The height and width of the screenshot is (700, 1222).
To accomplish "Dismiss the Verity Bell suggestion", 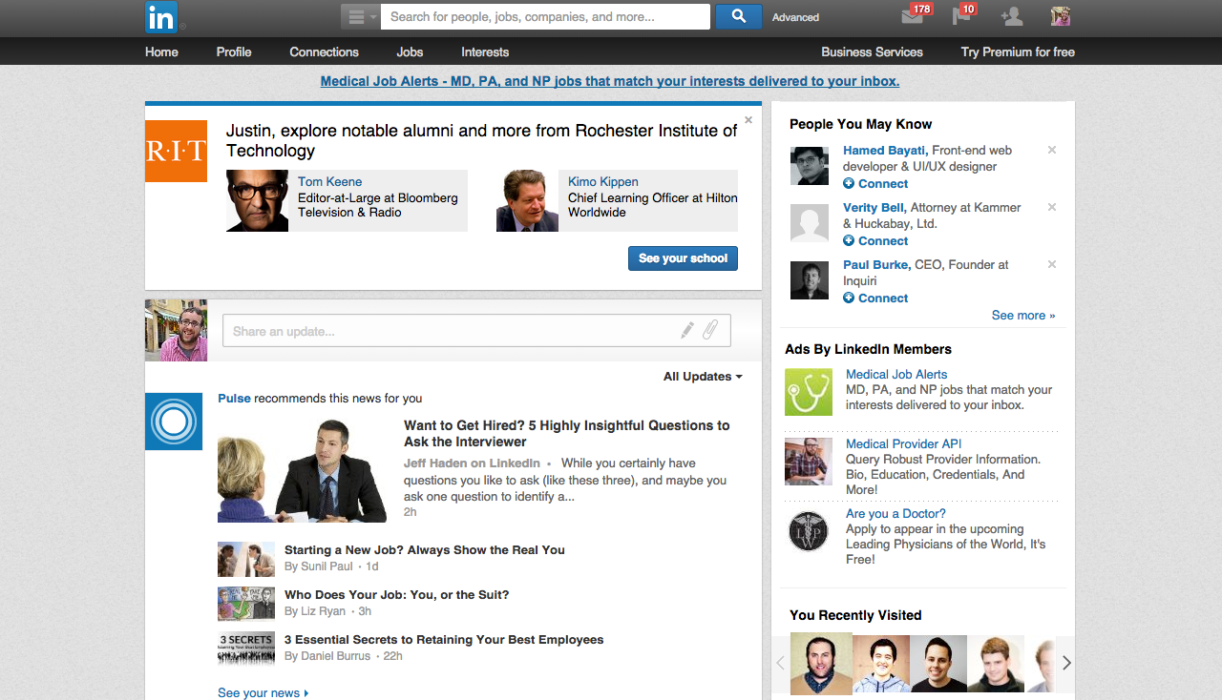I will (x=1052, y=207).
